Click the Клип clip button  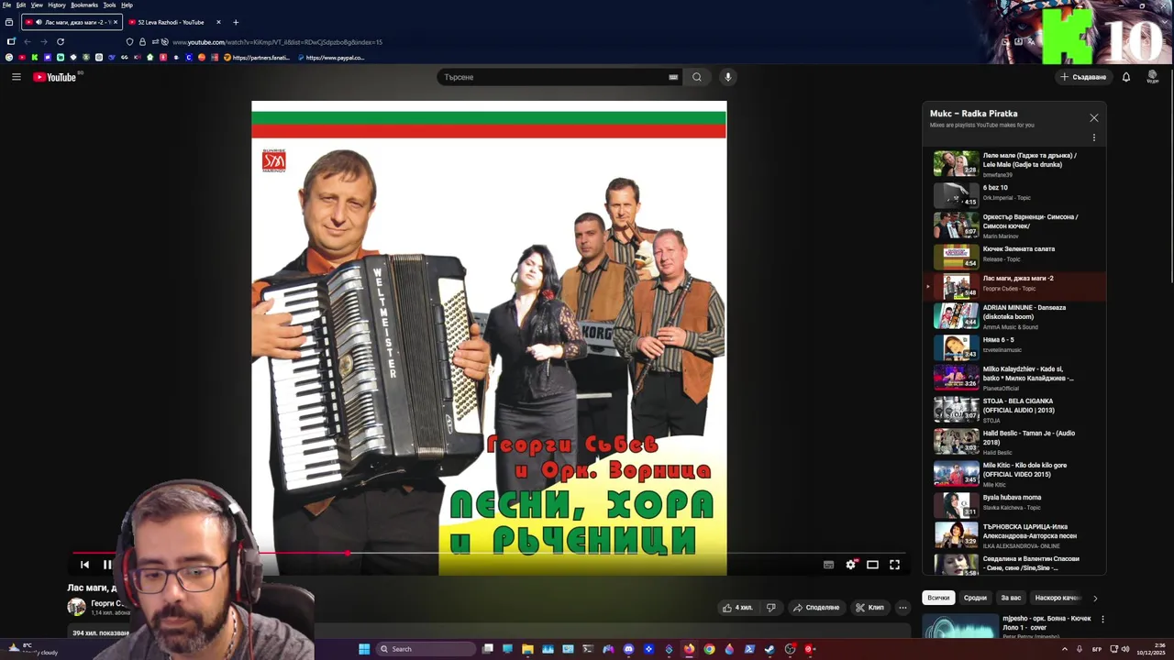[x=869, y=607]
